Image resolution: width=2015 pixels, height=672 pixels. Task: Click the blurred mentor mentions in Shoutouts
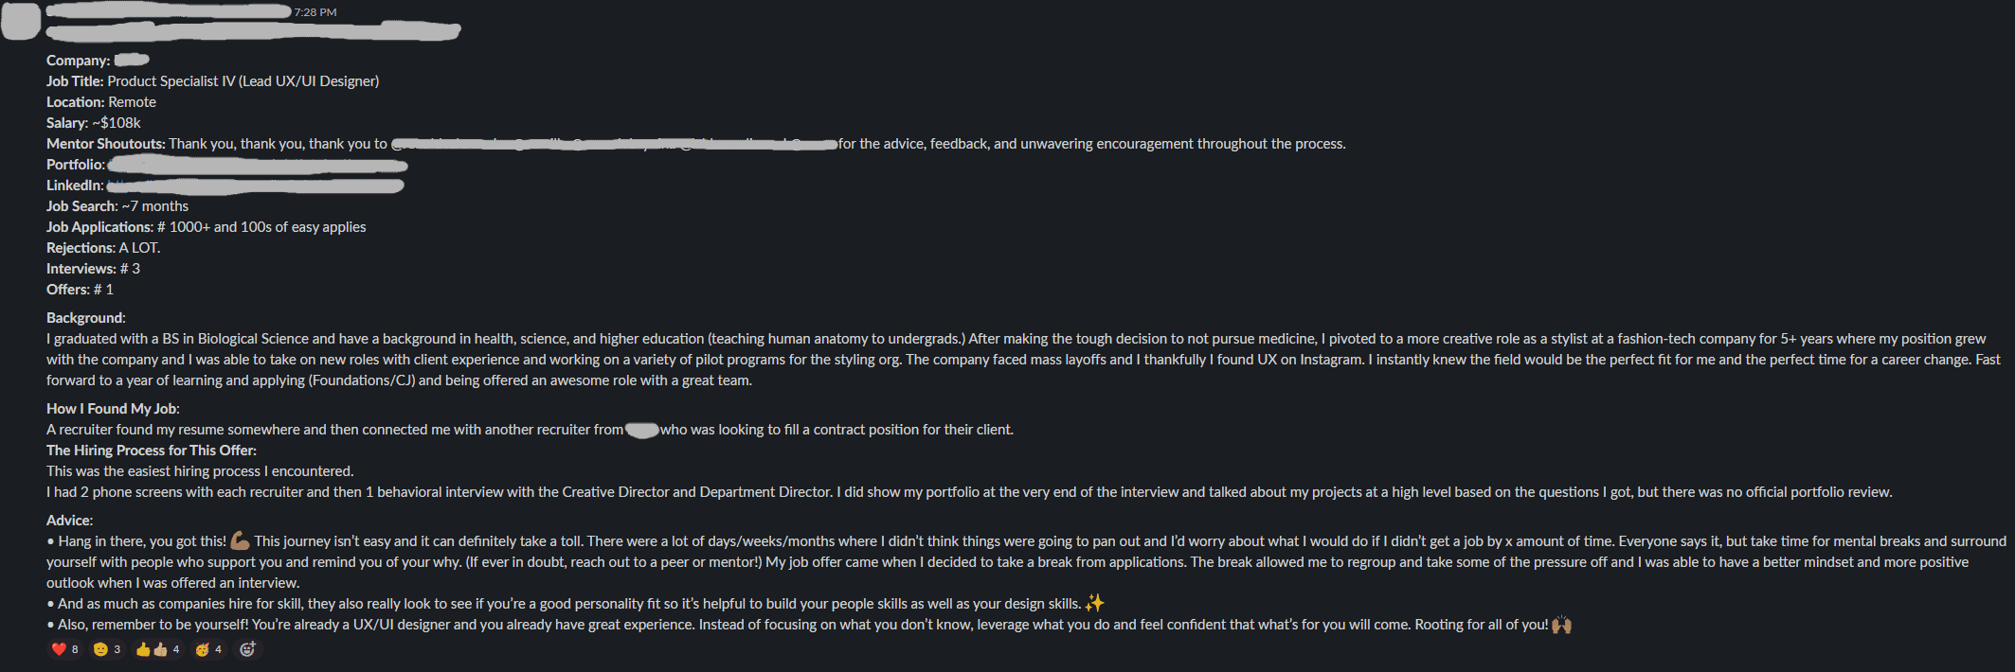[614, 144]
